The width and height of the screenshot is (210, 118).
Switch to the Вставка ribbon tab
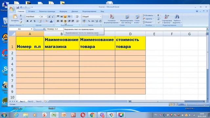[x=31, y=11]
